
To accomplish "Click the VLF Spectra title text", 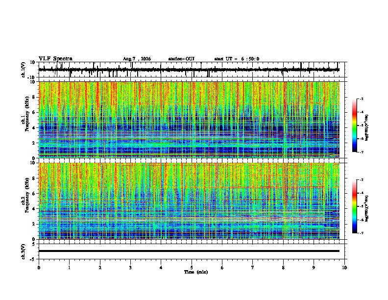I will click(x=55, y=59).
